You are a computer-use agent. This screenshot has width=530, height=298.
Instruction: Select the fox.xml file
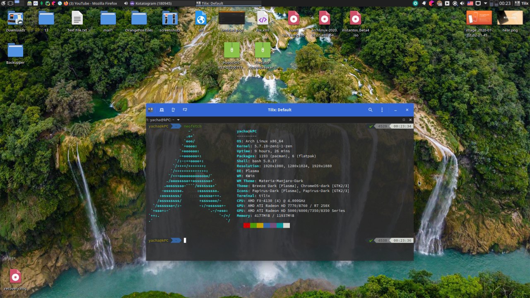pyautogui.click(x=263, y=22)
